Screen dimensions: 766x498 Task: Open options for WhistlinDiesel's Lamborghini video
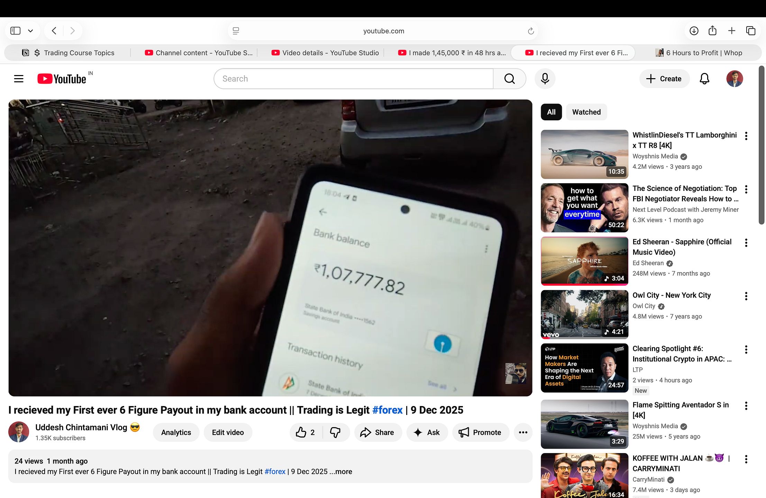(x=746, y=136)
